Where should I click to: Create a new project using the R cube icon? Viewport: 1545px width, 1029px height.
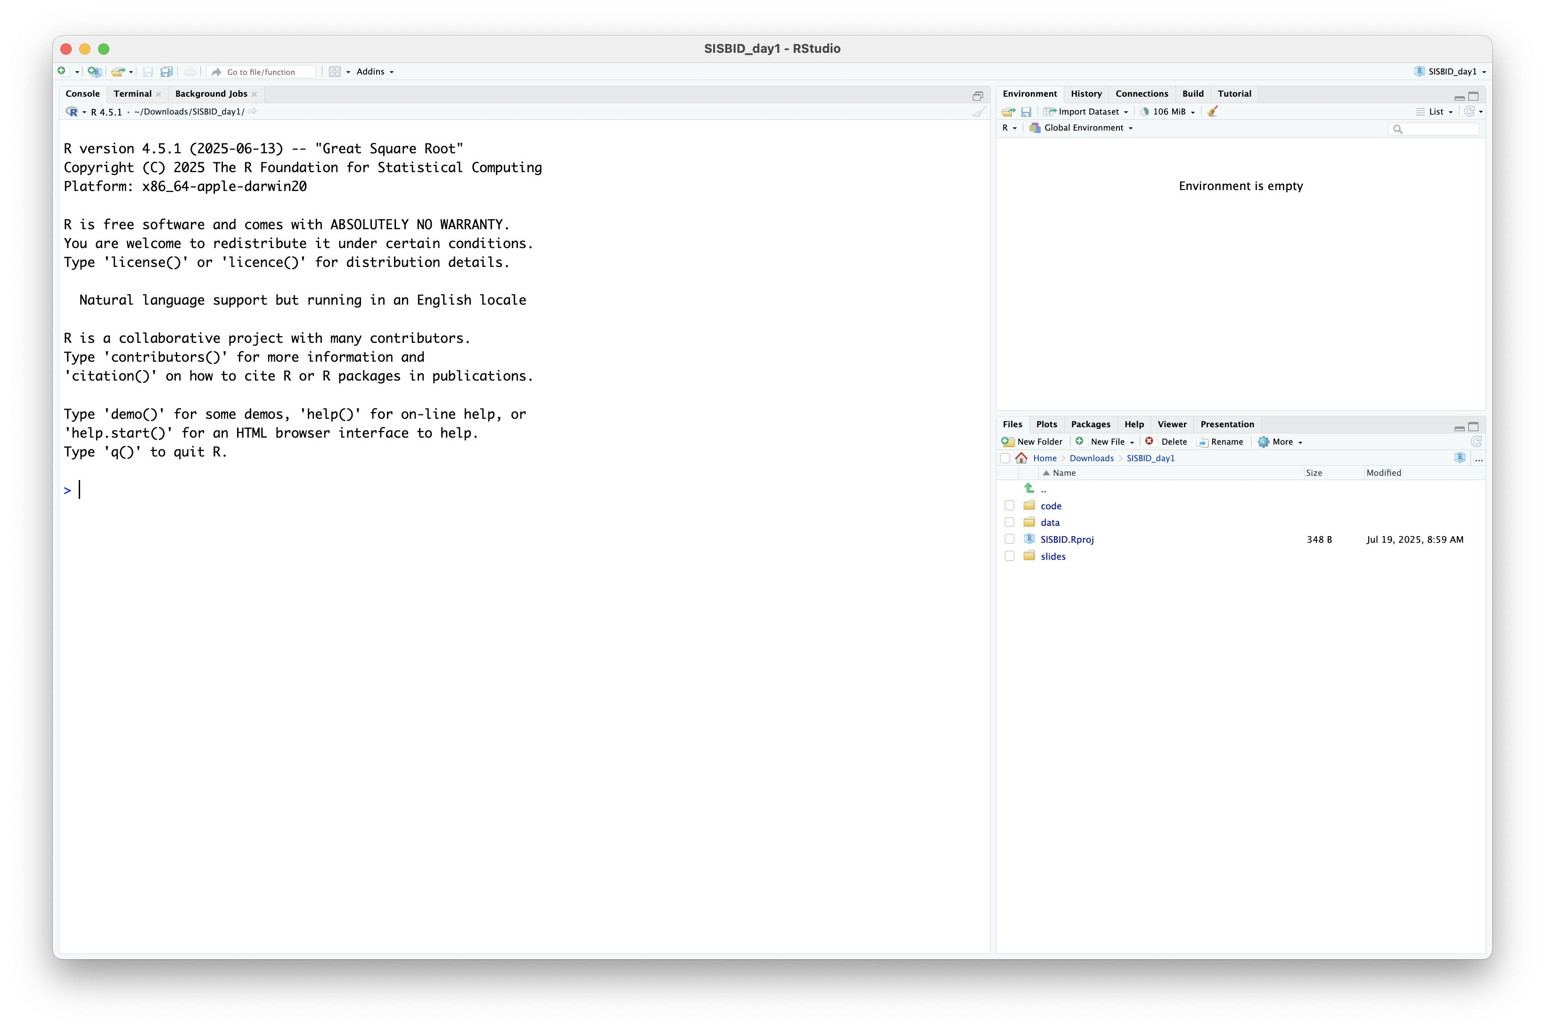[x=94, y=72]
